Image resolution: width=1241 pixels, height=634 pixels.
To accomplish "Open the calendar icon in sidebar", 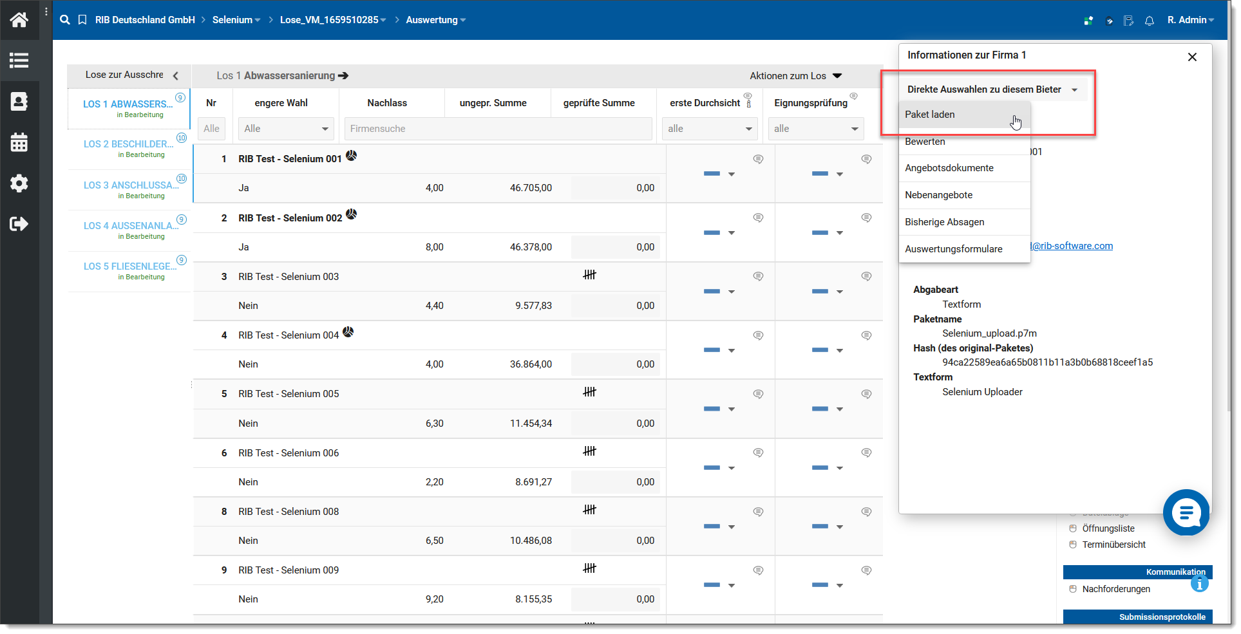I will (19, 142).
